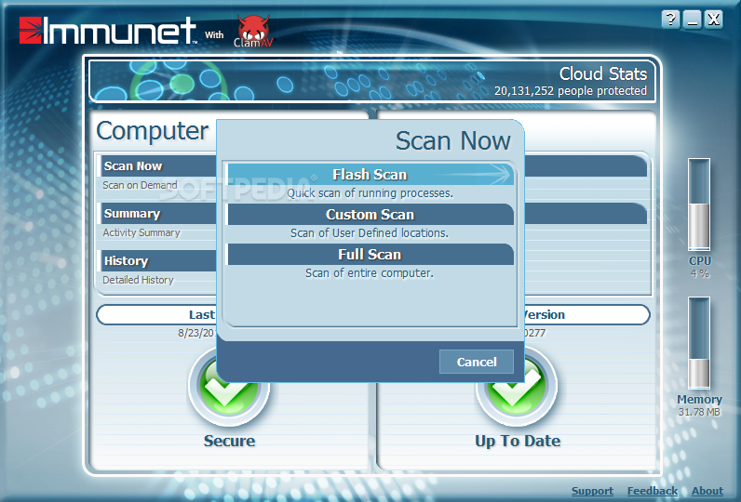Screen dimensions: 741x502
Task: Open Scan Now in Computer panel
Action: coord(158,166)
